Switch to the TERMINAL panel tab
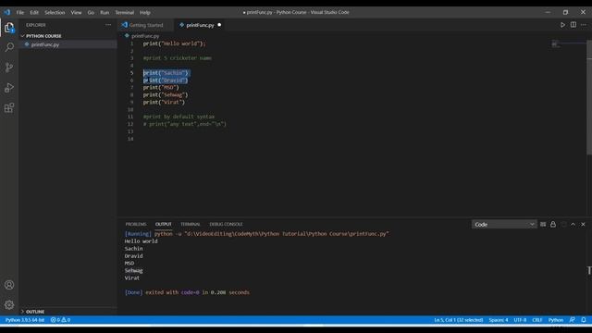The image size is (592, 333). pyautogui.click(x=191, y=224)
